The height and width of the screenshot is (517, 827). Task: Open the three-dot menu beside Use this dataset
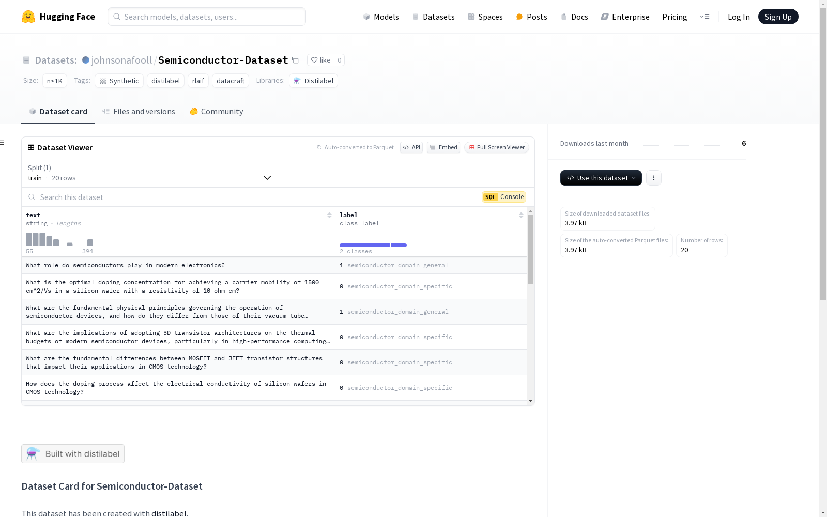click(x=654, y=178)
